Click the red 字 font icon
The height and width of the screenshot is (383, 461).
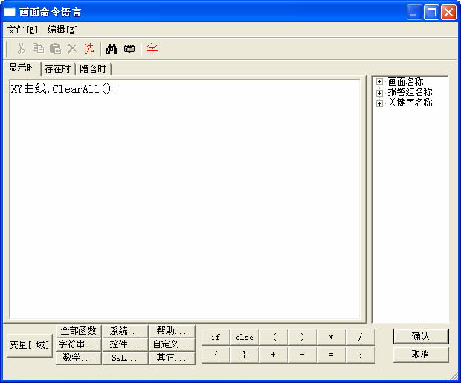coord(152,49)
